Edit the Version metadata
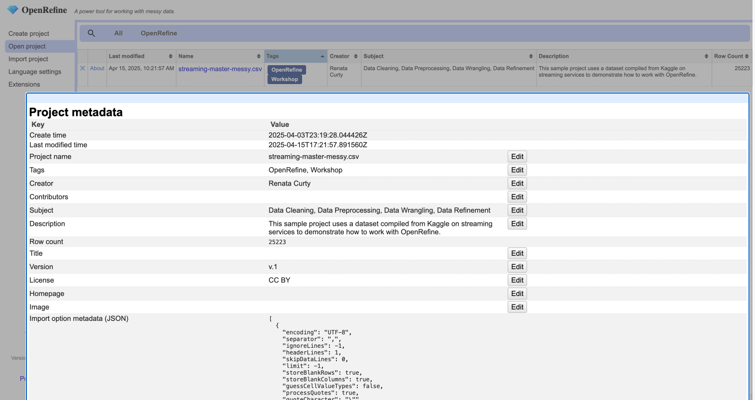755x400 pixels. point(517,267)
